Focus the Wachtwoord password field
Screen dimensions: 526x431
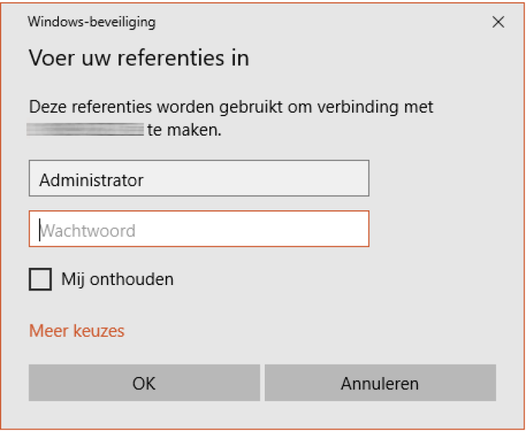tap(199, 230)
